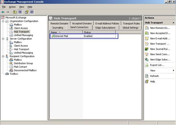This screenshot has height=125, width=176.
Task: Select Client Access under Server Configuration
Action: click(x=21, y=46)
